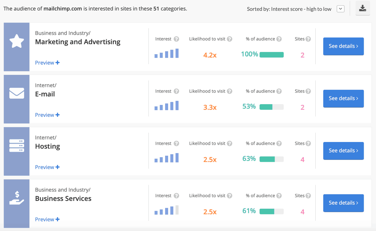The image size is (376, 231).
Task: Expand Preview for Business Services
Action: [x=47, y=219]
